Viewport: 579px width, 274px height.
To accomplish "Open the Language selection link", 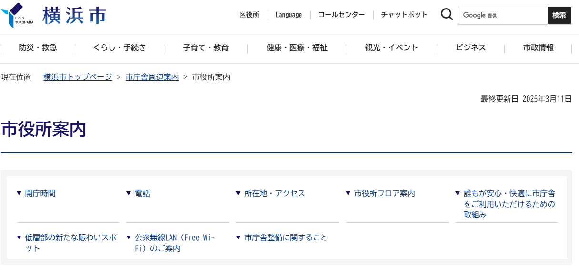I will coord(289,15).
